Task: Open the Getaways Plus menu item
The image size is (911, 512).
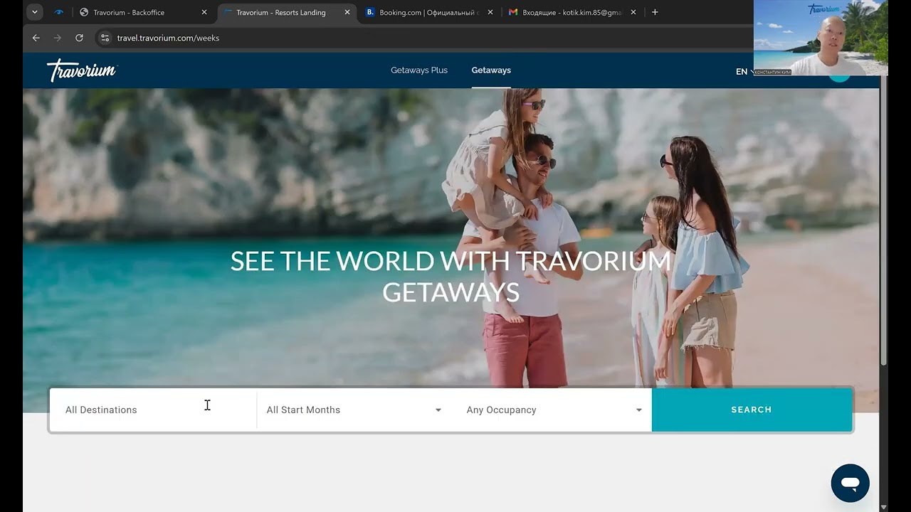Action: [419, 70]
